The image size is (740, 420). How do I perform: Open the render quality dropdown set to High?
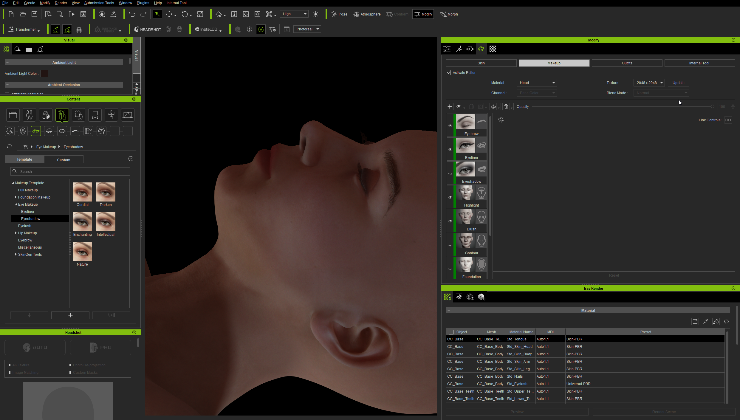294,14
